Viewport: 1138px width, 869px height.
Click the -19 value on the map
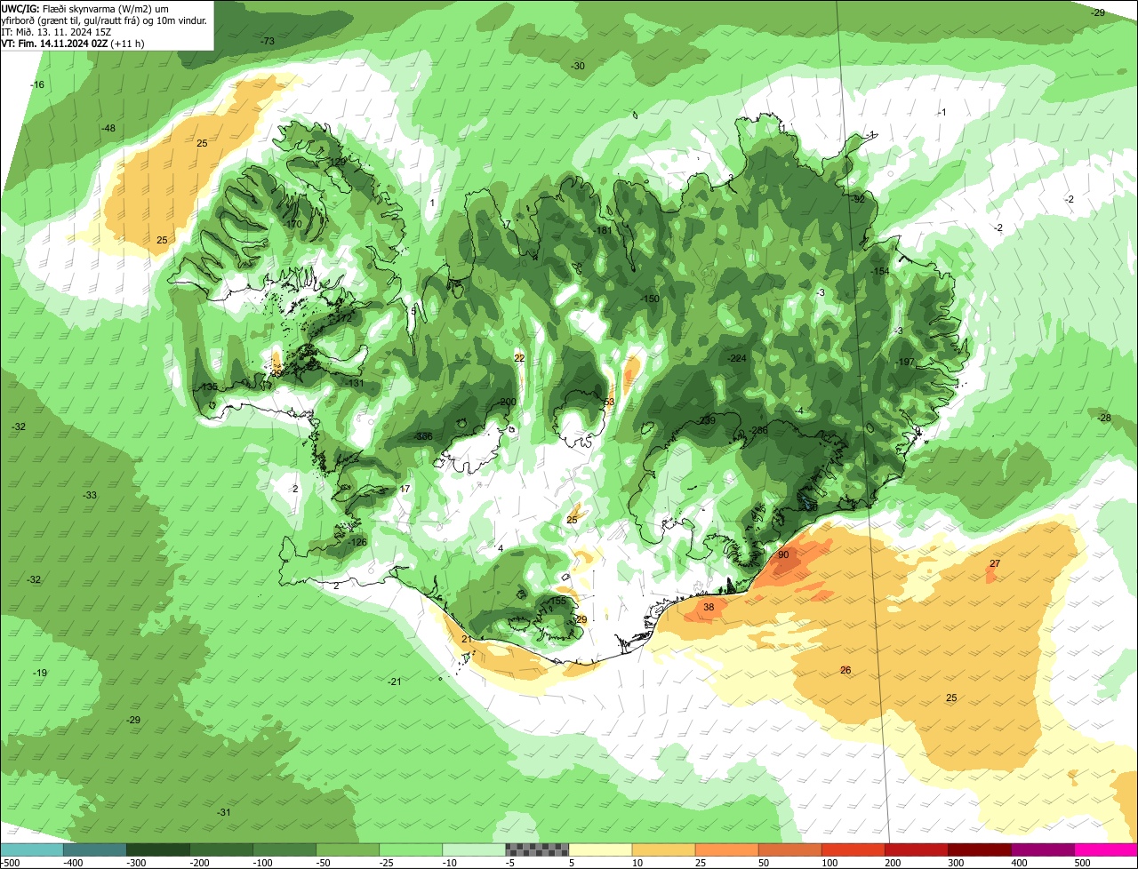[x=40, y=673]
